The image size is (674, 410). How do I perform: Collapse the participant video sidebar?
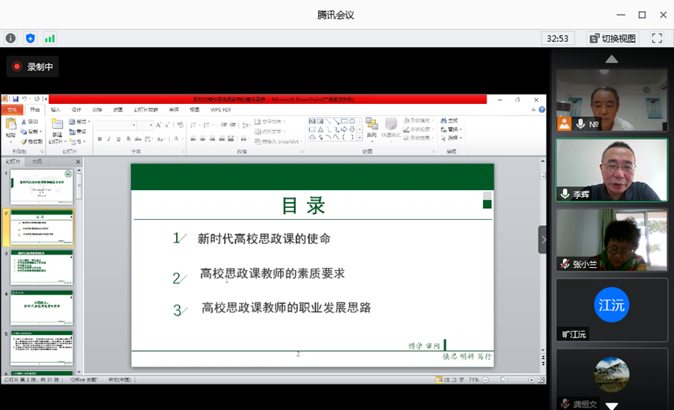point(543,239)
